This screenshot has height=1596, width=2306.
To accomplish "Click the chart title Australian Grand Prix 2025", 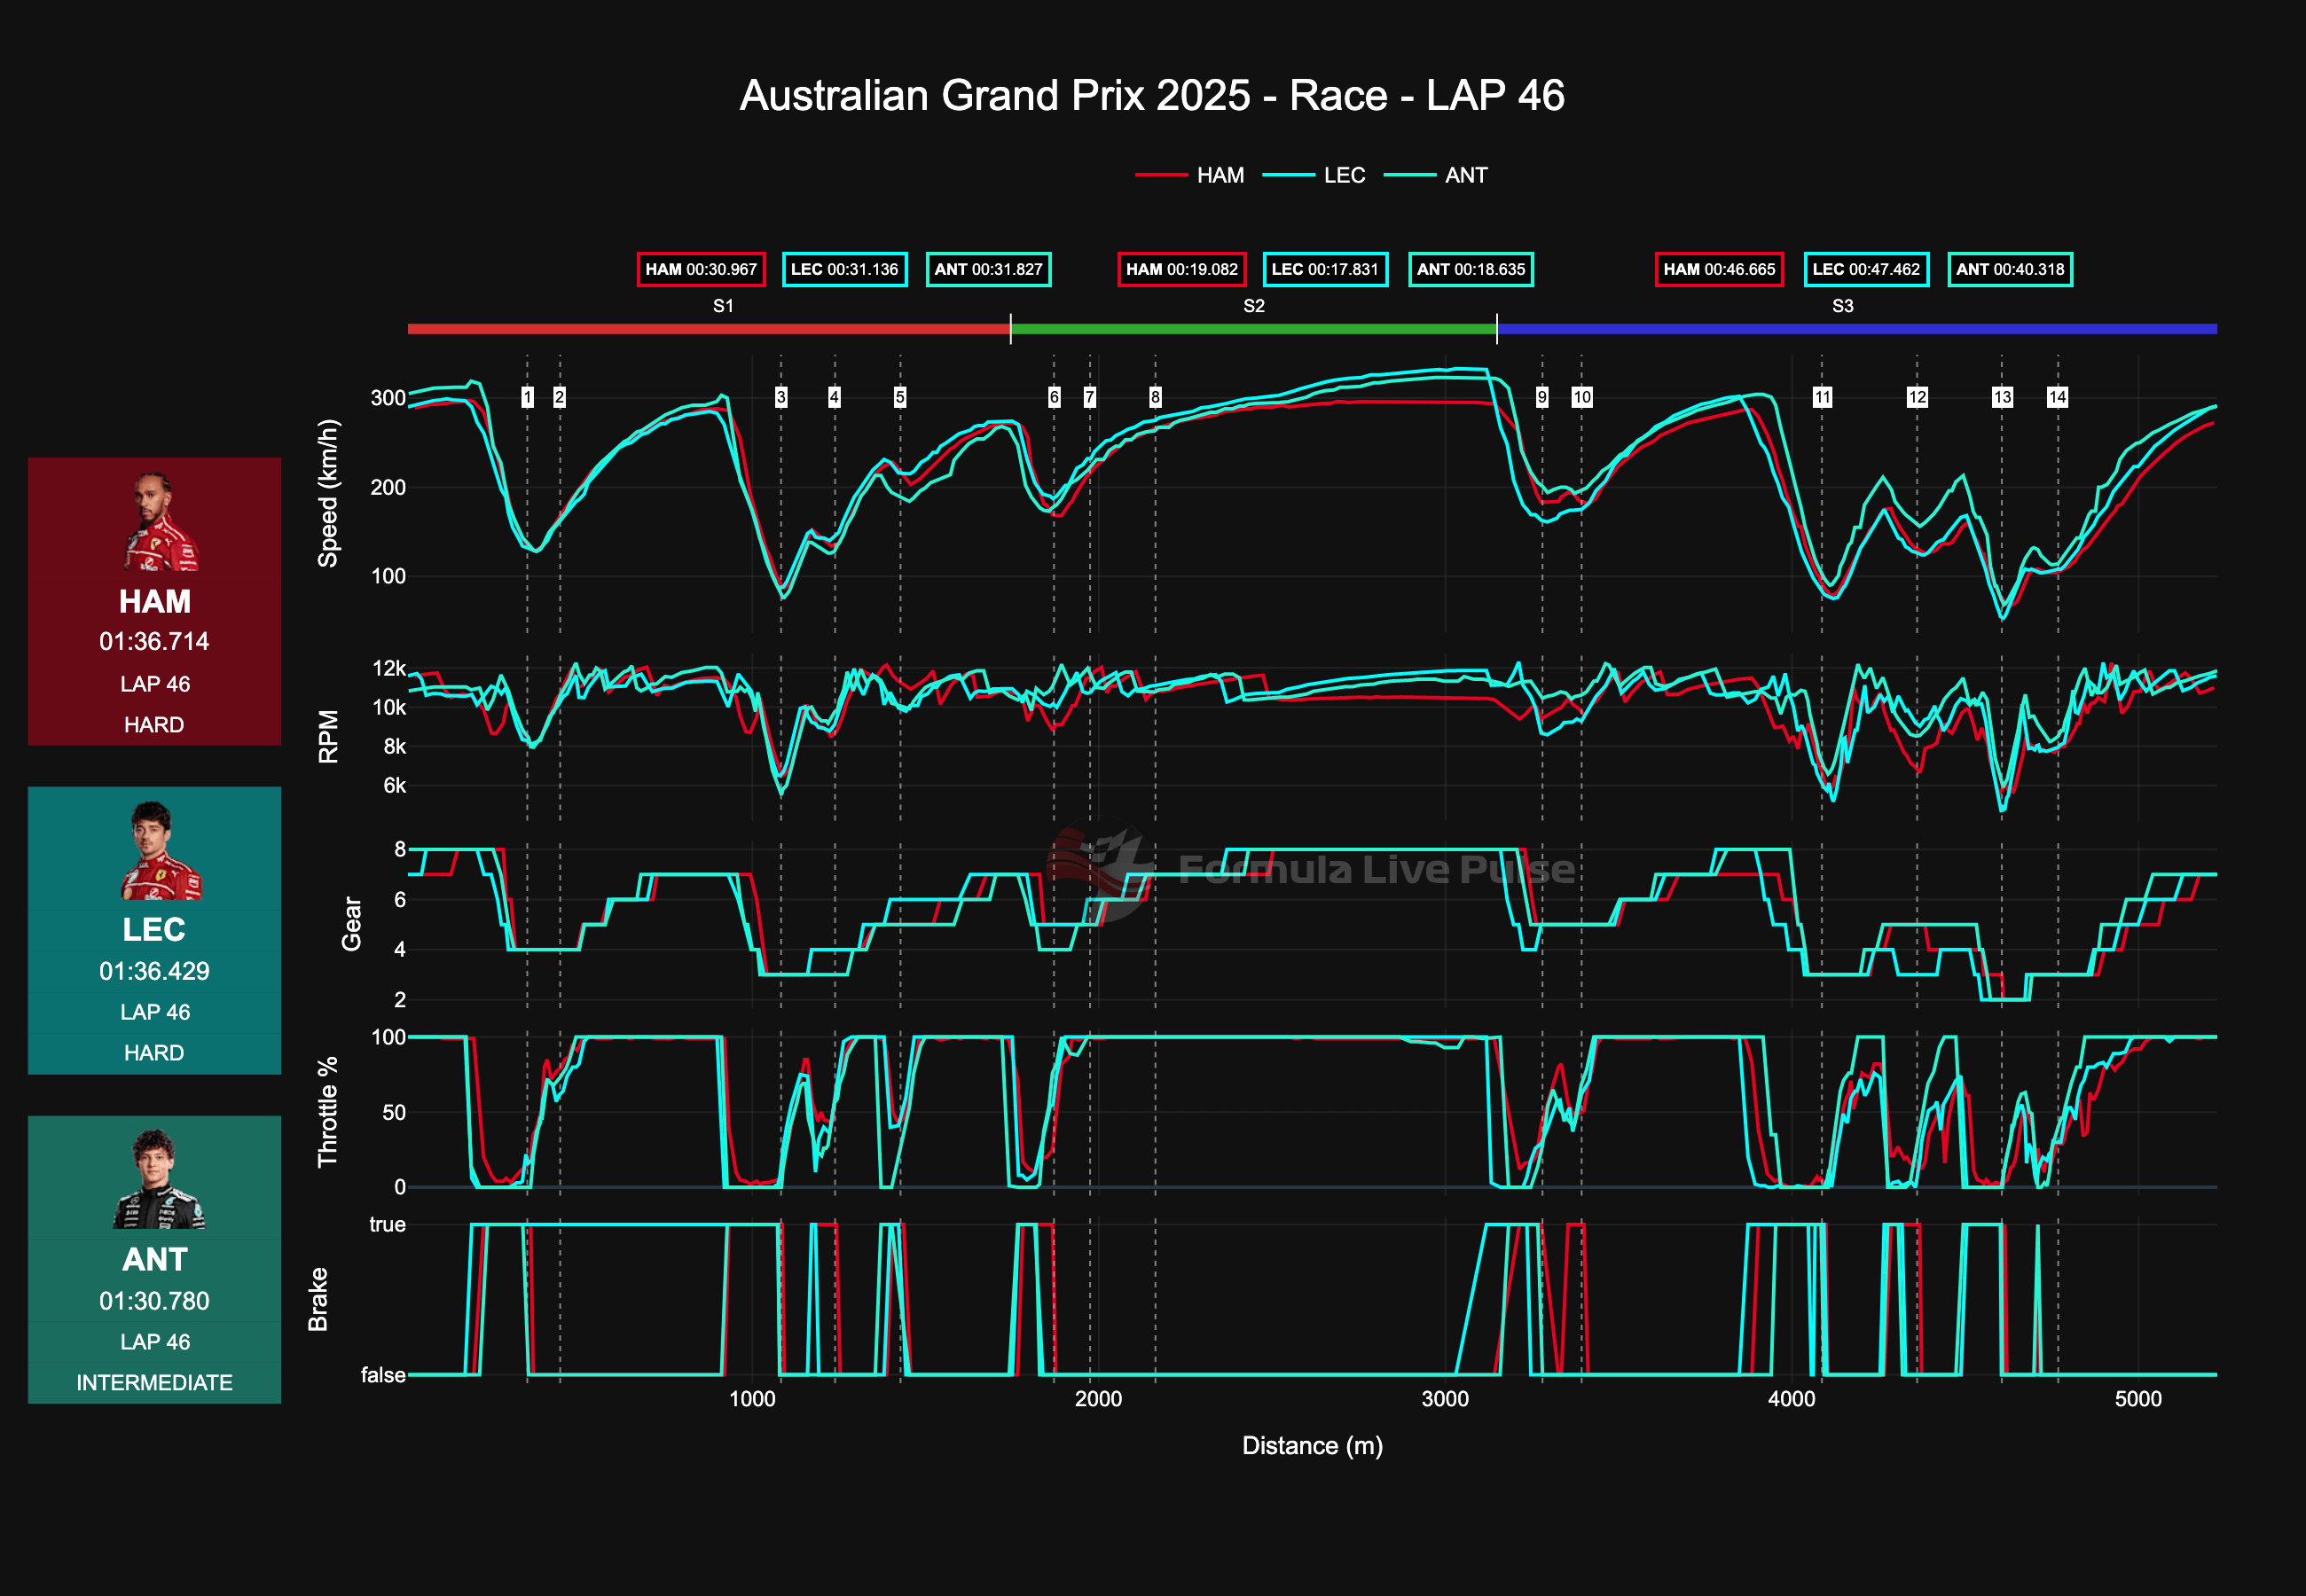I will tap(1152, 96).
